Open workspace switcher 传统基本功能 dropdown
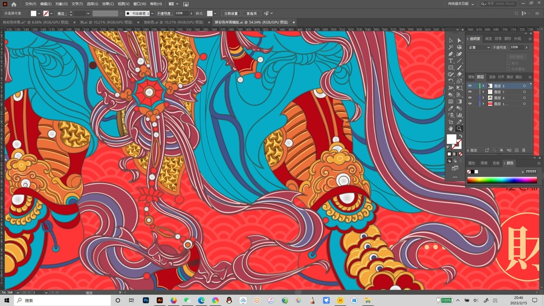This screenshot has height=306, width=544. 461,4
